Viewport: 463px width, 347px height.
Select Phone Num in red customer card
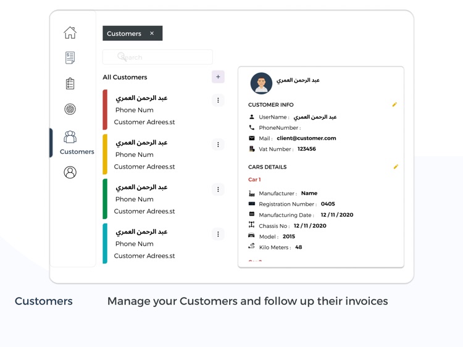point(135,110)
